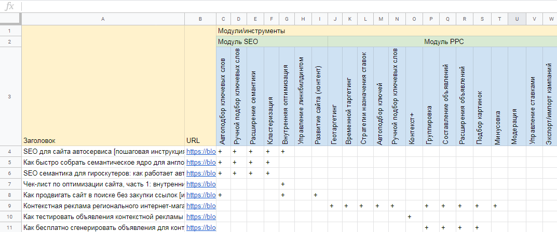Select column A header

point(103,19)
